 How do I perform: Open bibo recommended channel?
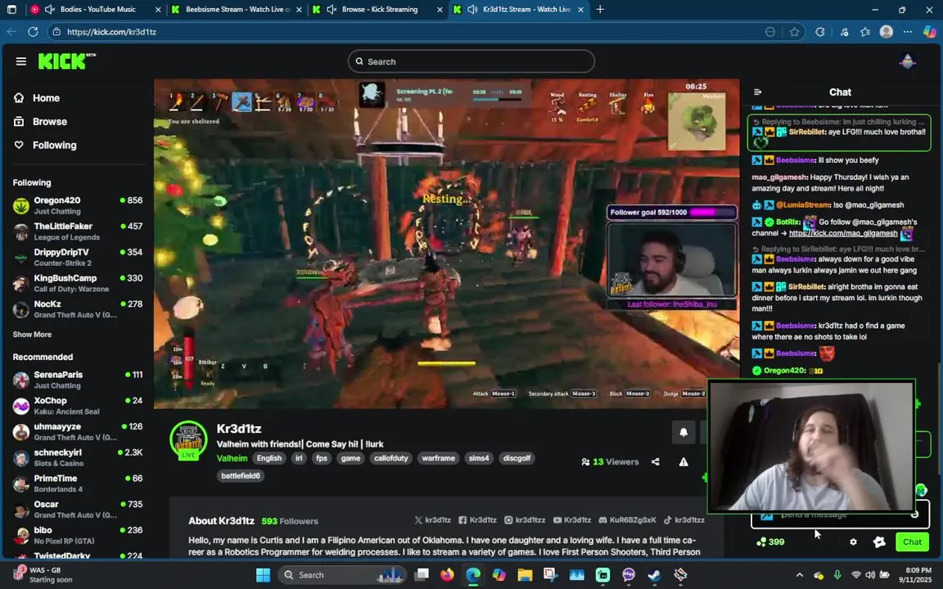click(78, 535)
